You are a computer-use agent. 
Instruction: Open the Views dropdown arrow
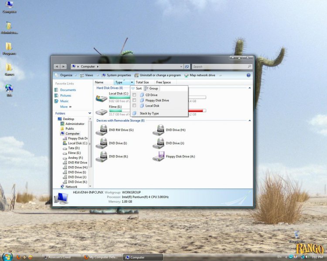coord(97,75)
